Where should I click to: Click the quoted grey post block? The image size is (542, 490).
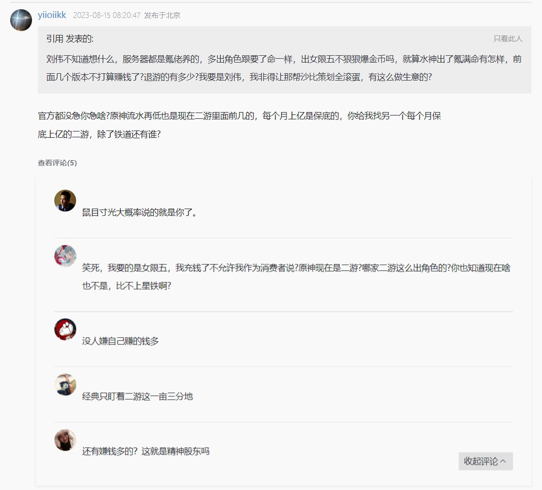pyautogui.click(x=284, y=60)
